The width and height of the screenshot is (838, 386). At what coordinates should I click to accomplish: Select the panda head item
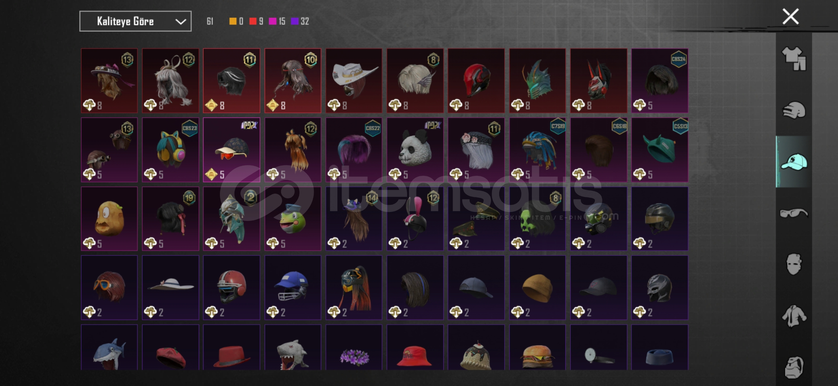(415, 150)
